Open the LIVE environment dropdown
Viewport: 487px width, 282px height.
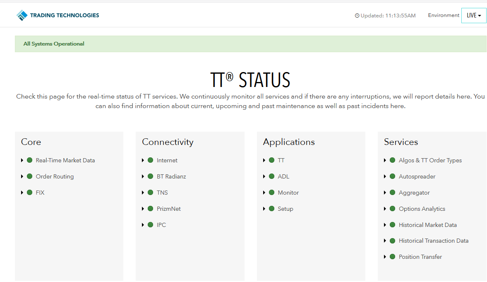(x=474, y=15)
